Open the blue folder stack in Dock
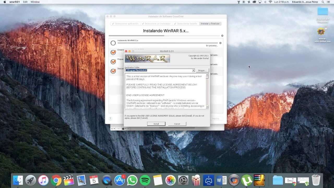This screenshot has height=188, width=334. [x=278, y=180]
